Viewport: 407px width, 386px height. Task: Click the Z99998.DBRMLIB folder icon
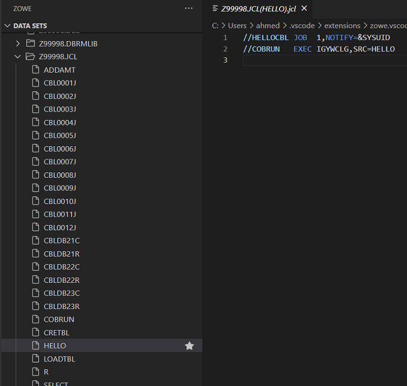click(x=31, y=44)
